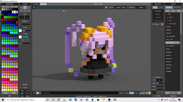Show hidden tray icons arrow
This screenshot has height=102, width=183.
tap(159, 100)
